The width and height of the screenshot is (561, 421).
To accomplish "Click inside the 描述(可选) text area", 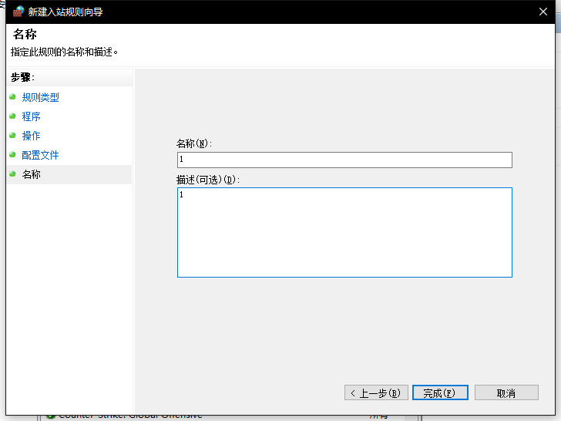I will click(344, 232).
